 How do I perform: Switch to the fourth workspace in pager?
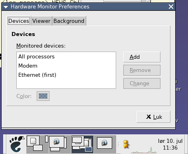105,144
